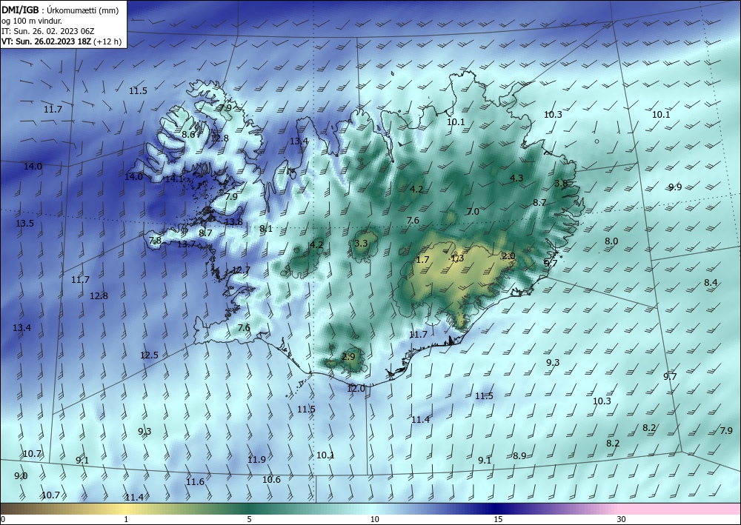The image size is (741, 525).
Task: Click the value 13.5 on the map
Action: pos(24,224)
